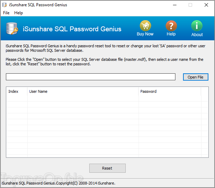The height and width of the screenshot is (188, 215).
Task: Click the banner title 'iSunshare SQL Password Genius'
Action: pos(72,29)
